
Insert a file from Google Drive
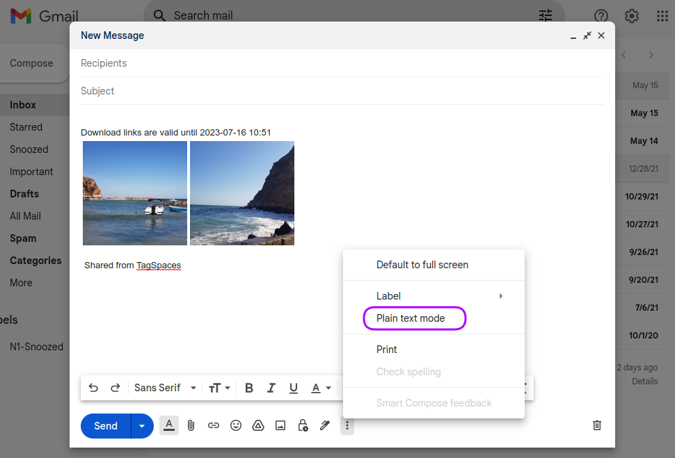tap(257, 425)
